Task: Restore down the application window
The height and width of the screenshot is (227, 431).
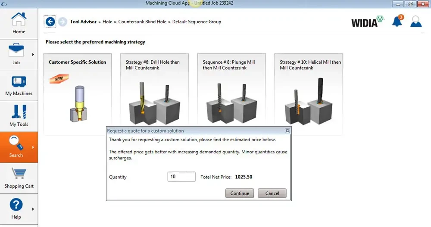Action: 410,4
